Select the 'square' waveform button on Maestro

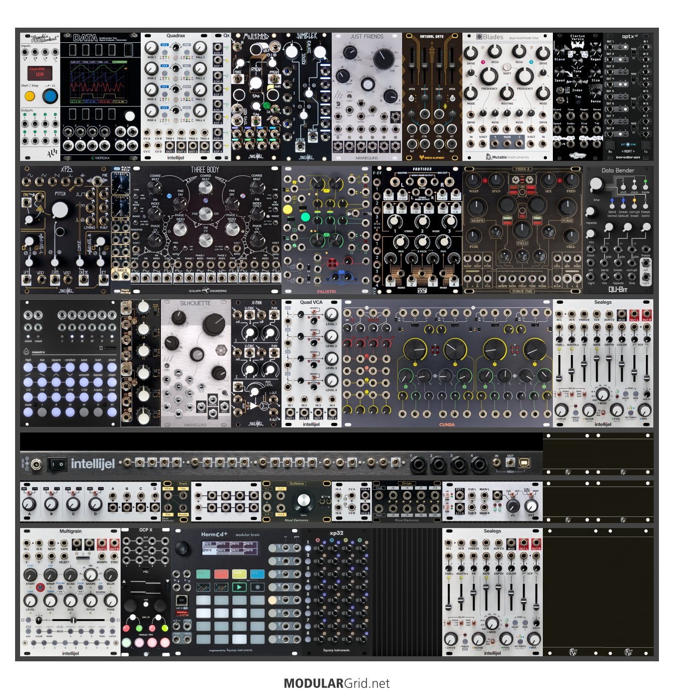[x=56, y=368]
